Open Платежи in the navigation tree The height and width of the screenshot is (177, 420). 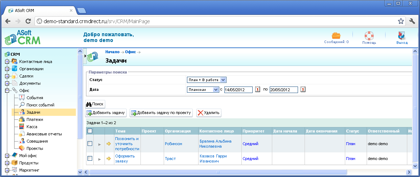(35, 119)
